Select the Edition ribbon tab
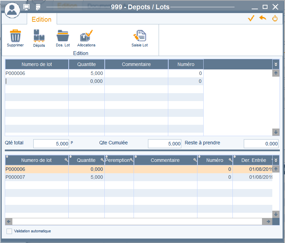 point(42,19)
